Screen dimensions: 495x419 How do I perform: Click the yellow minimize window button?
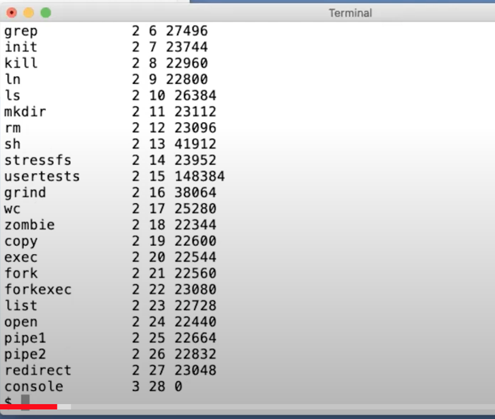(29, 12)
